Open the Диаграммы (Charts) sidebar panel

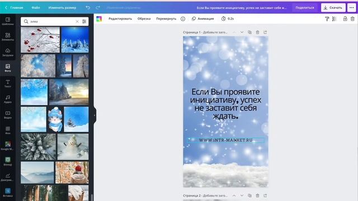pyautogui.click(x=7, y=177)
